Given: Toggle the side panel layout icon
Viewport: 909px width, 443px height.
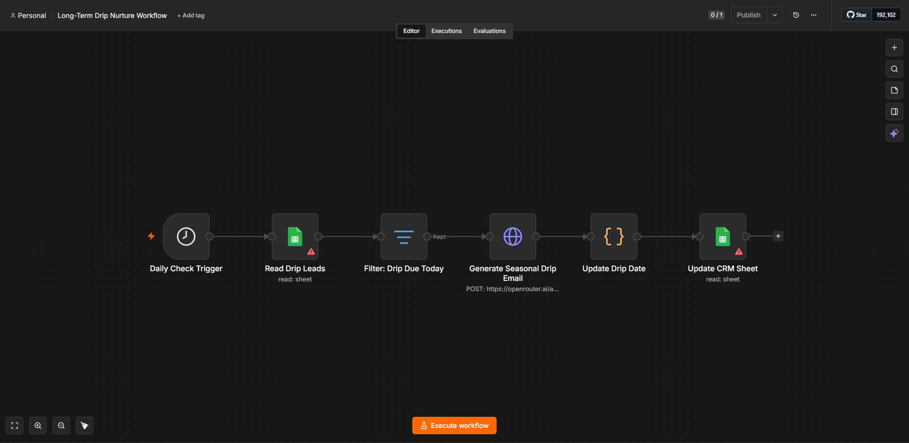Looking at the screenshot, I should (x=894, y=112).
